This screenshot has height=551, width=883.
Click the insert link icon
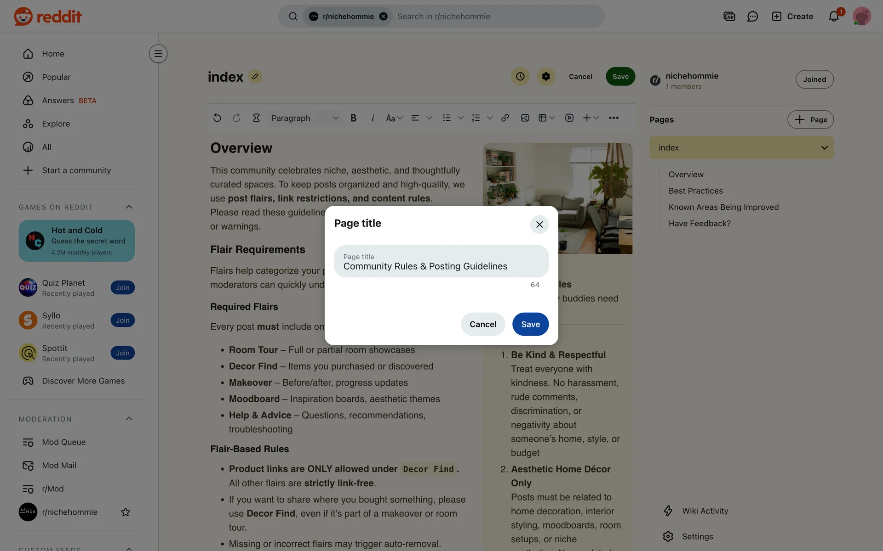tap(505, 118)
